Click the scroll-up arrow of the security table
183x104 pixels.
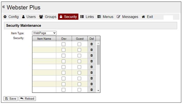[98, 43]
